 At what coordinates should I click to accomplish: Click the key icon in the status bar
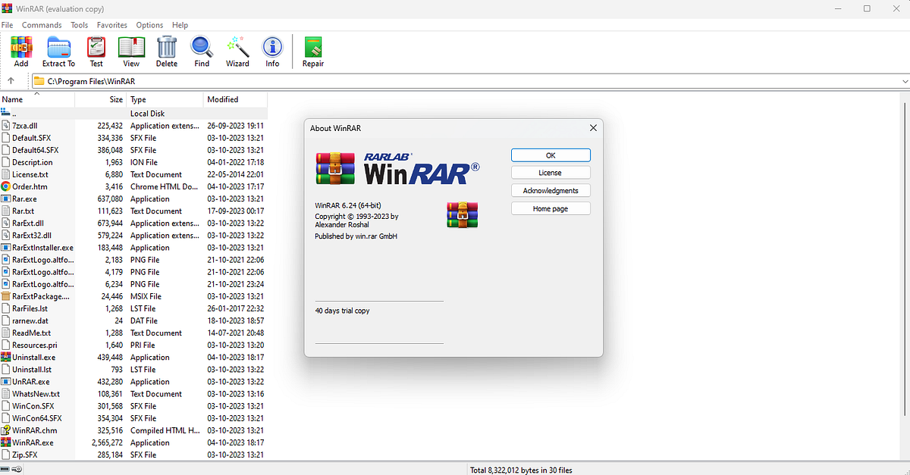coord(17,469)
